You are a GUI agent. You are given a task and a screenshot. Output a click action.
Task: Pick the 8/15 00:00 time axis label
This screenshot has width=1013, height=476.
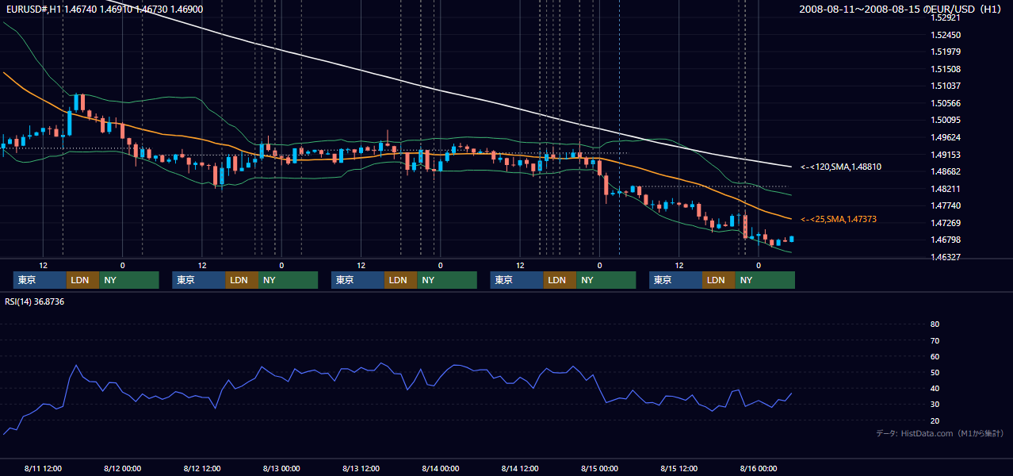(x=599, y=468)
